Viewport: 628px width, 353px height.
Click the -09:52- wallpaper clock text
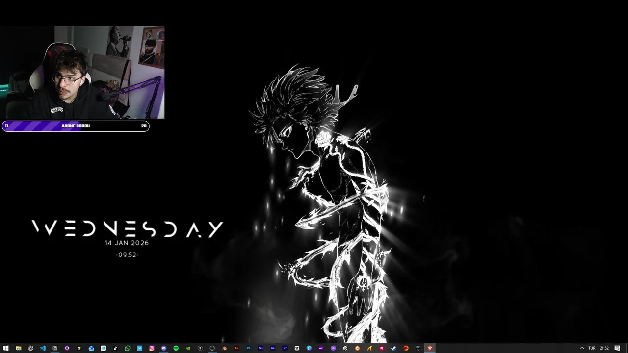pos(128,255)
